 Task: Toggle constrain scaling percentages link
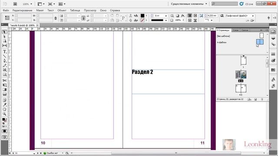coord(83,18)
